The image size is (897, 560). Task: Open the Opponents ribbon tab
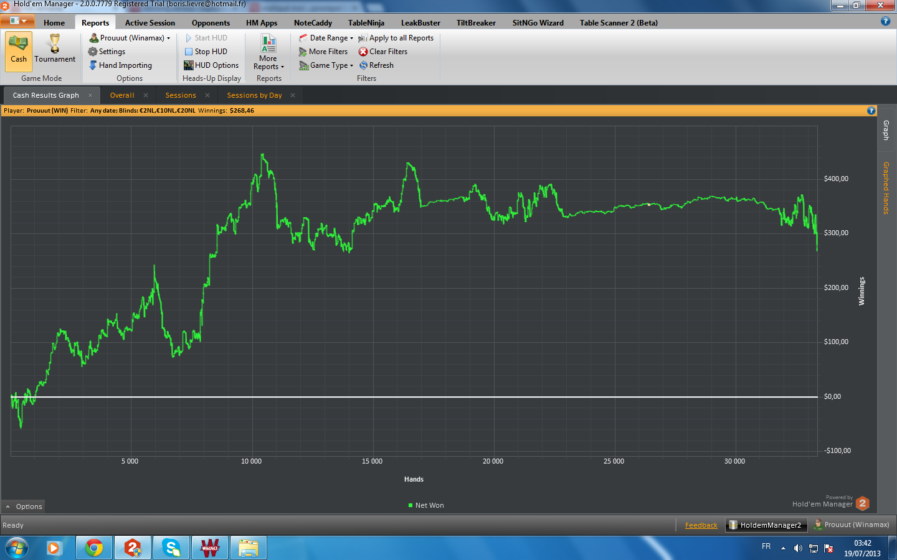tap(211, 23)
